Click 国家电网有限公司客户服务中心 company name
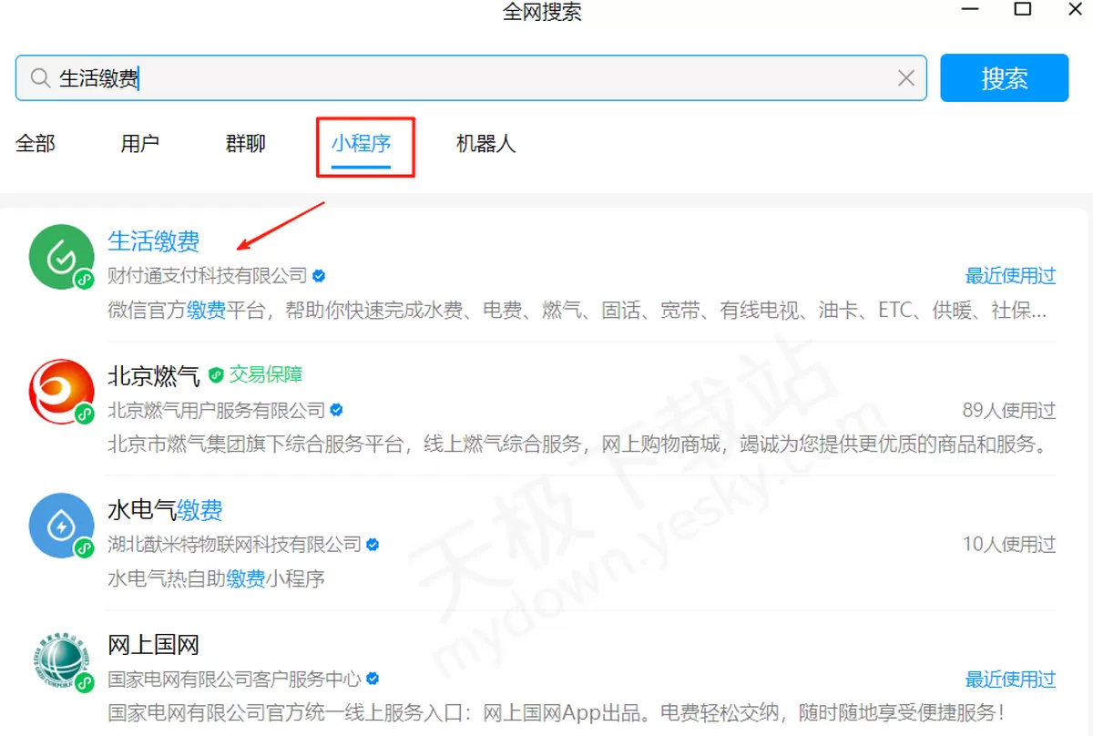Image resolution: width=1093 pixels, height=736 pixels. [235, 680]
